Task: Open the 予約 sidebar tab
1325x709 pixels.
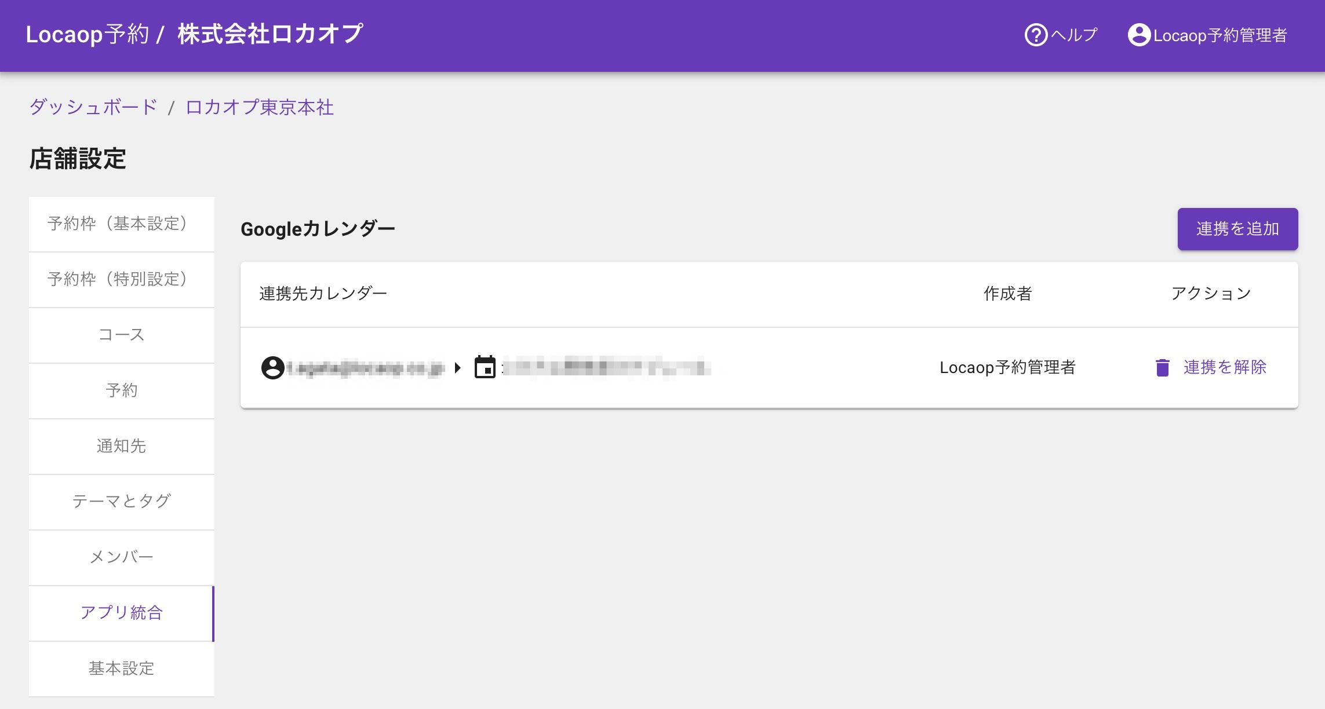Action: 122,390
